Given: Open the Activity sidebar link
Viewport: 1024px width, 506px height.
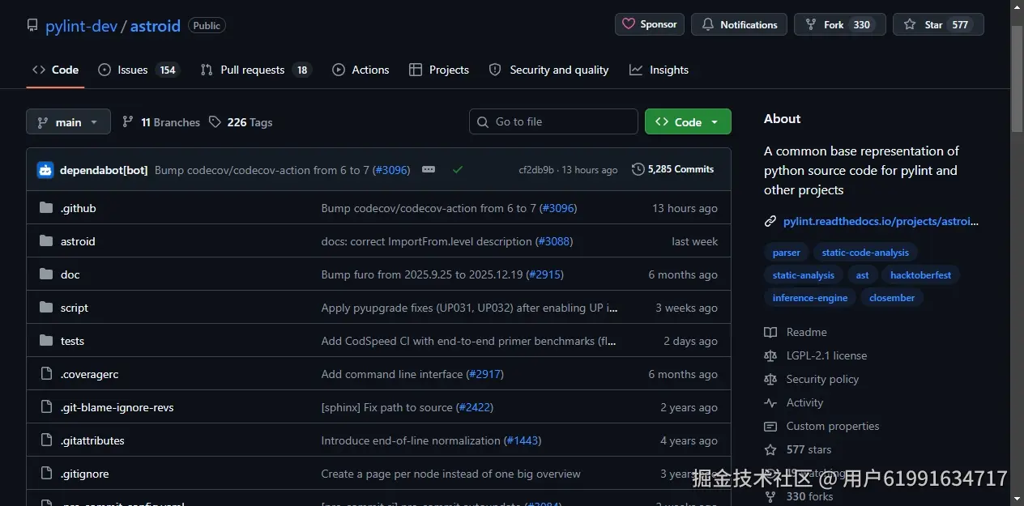Looking at the screenshot, I should (x=794, y=402).
